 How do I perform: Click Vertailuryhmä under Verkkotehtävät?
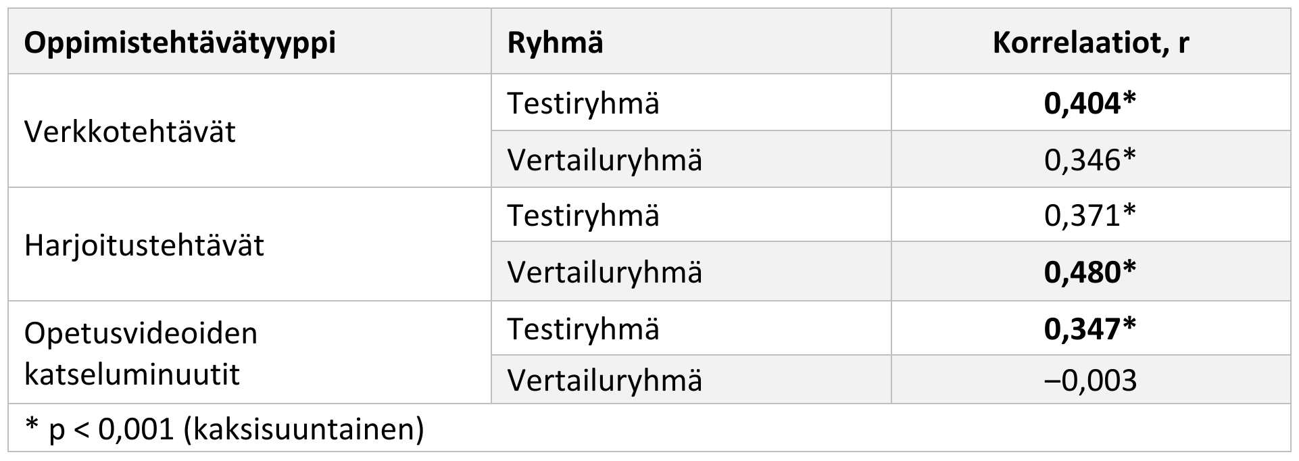point(604,160)
